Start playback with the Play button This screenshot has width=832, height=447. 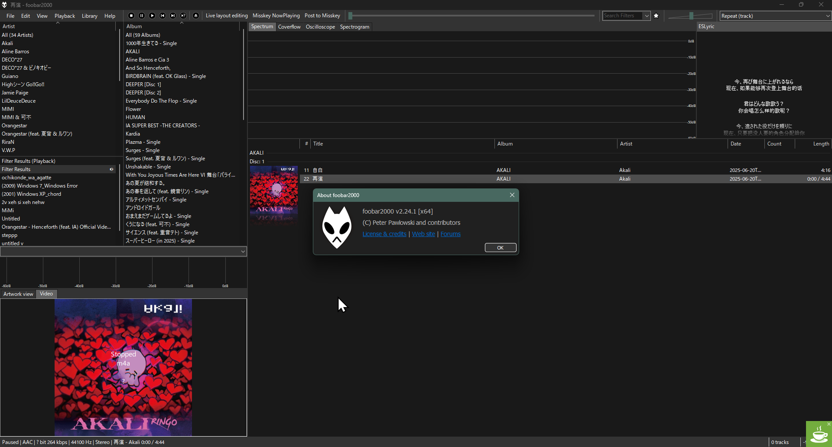pos(152,16)
